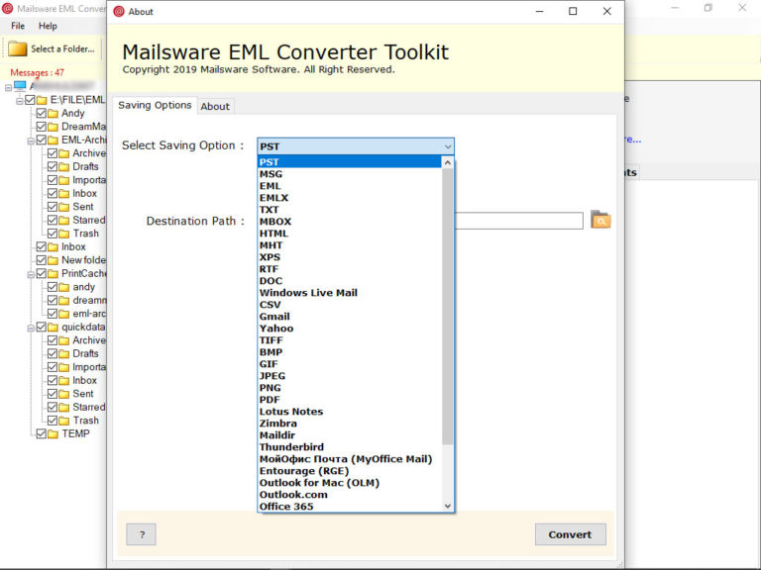Toggle the E:\FILE\EML root checkbox

point(30,100)
